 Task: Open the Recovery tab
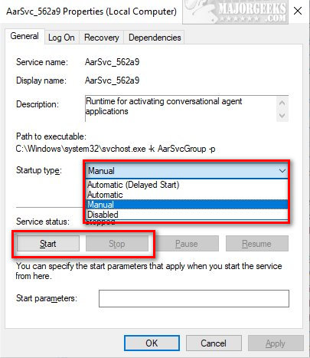[102, 38]
